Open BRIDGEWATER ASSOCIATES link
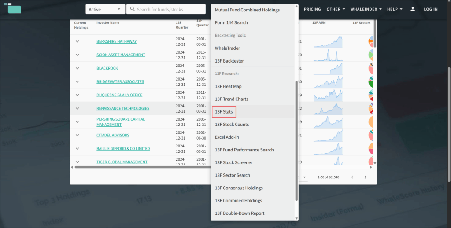Image resolution: width=451 pixels, height=228 pixels. (120, 82)
